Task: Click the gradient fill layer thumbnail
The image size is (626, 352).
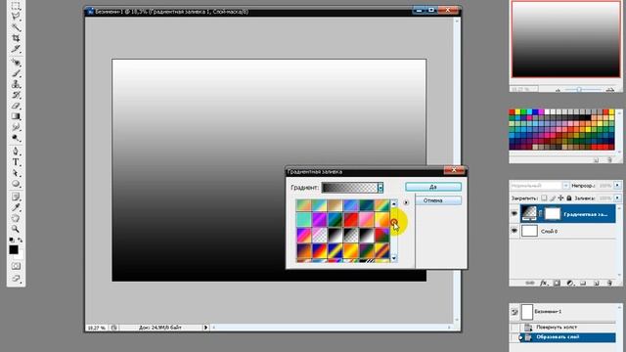Action: click(528, 214)
